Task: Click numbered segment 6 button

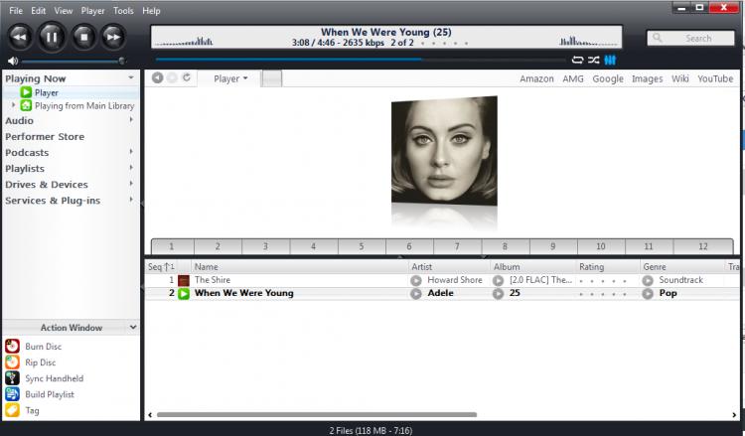Action: click(x=409, y=246)
